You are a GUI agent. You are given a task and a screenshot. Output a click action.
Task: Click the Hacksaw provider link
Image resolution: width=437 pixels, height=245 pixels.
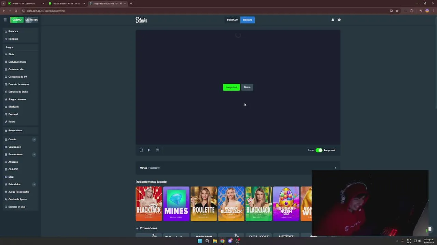pos(154,168)
